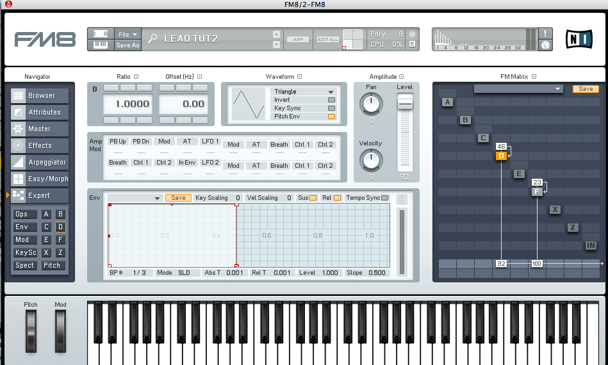The height and width of the screenshot is (365, 608).
Task: Toggle the rack view icon above keyboard icon
Action: point(101,34)
